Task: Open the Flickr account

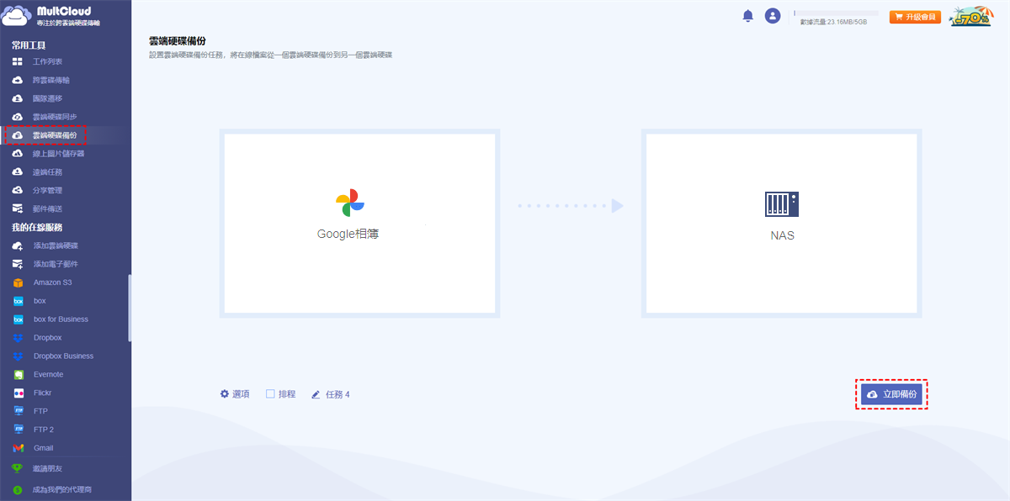Action: point(34,393)
